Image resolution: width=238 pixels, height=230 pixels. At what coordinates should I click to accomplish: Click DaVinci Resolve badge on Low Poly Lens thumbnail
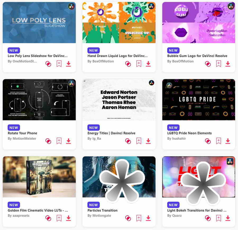coord(71,6)
